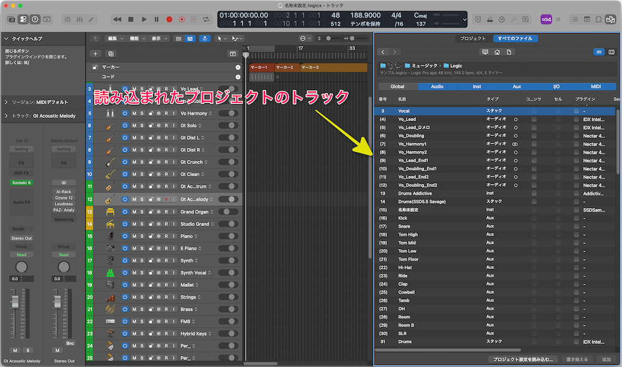
Task: Switch browser to list view
Action: (599, 52)
